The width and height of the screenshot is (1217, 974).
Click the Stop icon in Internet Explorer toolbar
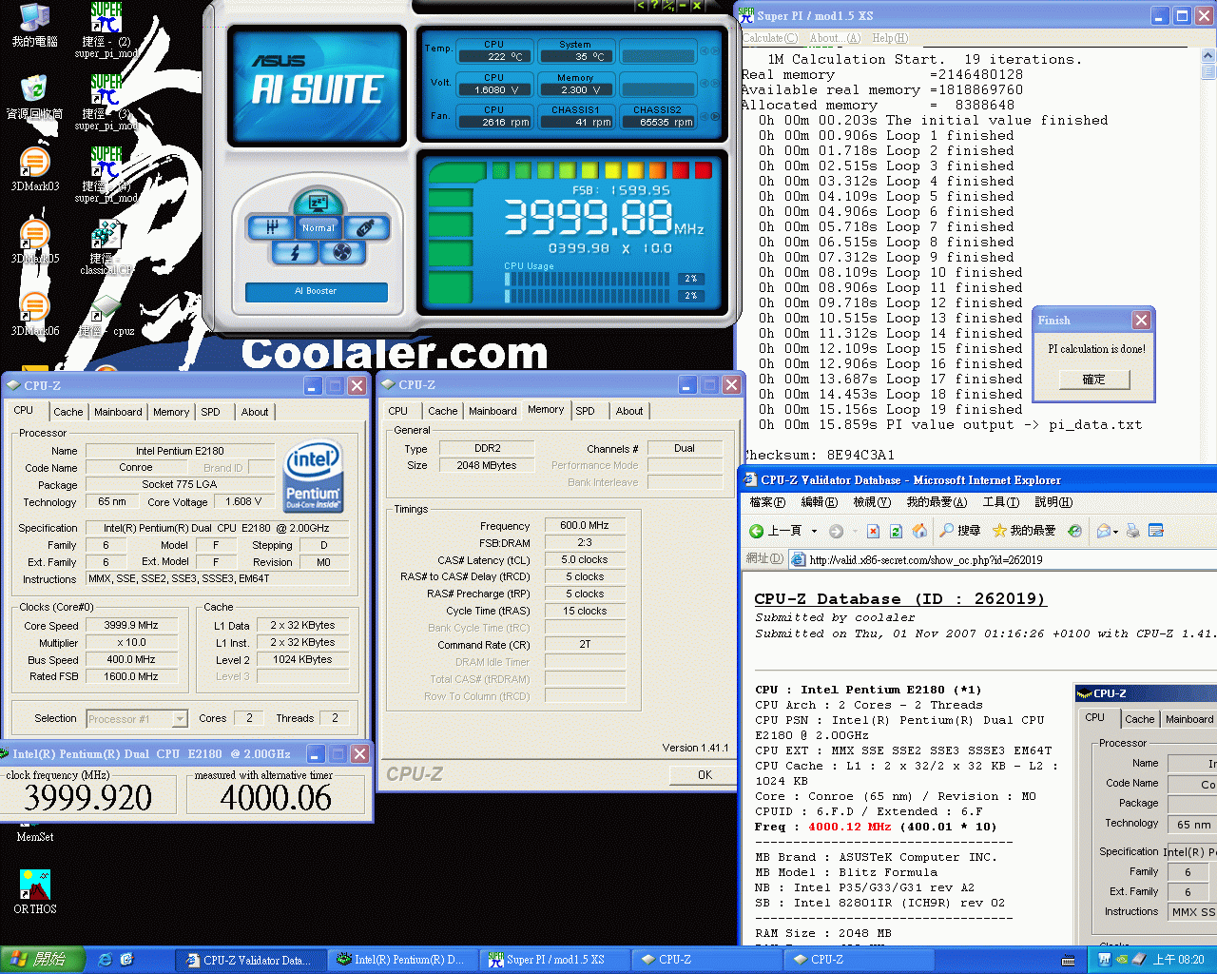tap(872, 531)
